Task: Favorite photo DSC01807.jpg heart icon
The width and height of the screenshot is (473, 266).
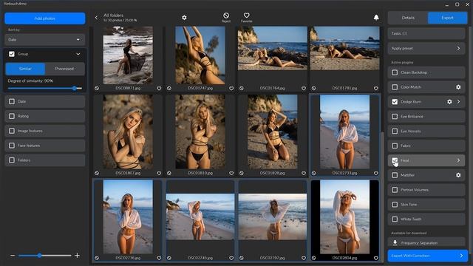Action: 159,174
